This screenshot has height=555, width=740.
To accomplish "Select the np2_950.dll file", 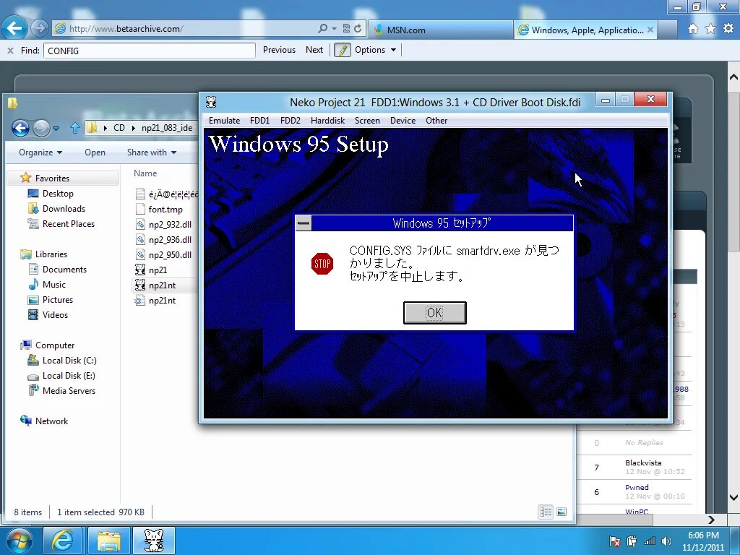I will point(170,255).
